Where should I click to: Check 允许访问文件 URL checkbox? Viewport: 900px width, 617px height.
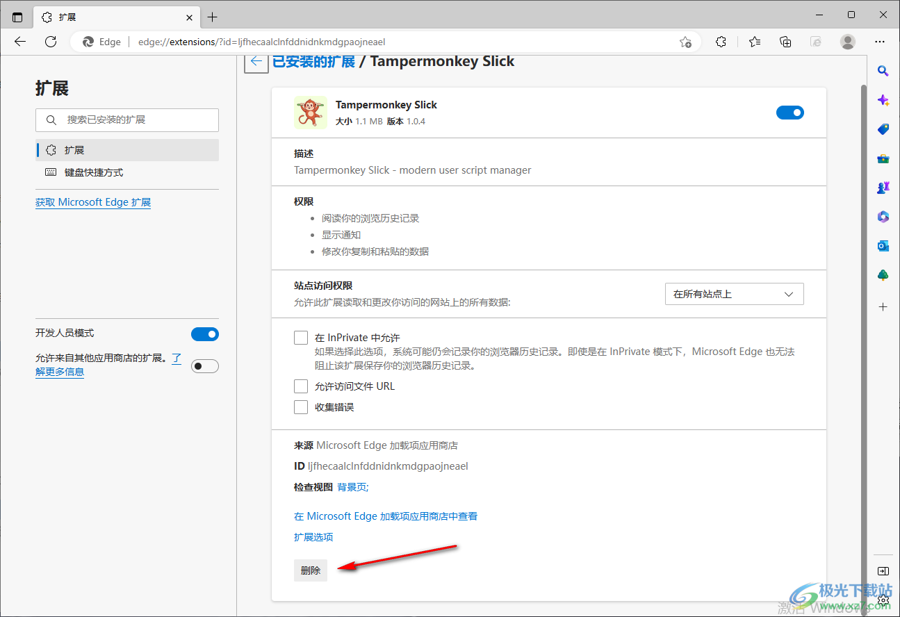(301, 386)
